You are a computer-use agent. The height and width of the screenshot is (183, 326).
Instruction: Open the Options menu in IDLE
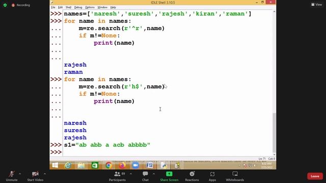point(90,7)
